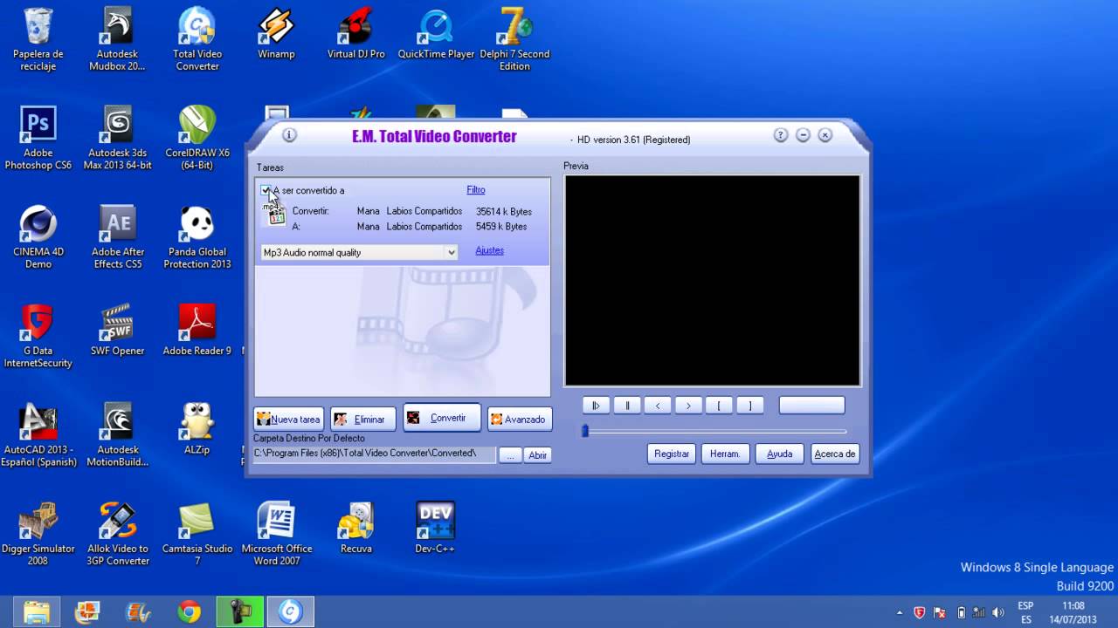Open the Allok Video to 3GP Converter icon

pyautogui.click(x=117, y=534)
